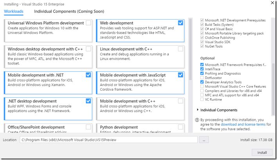
Task: Uncheck Mobile development with .NET
Action: 88,75
